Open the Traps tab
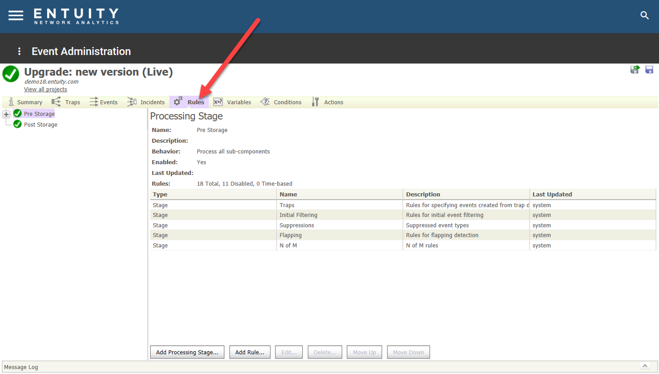Screen dimensions: 659x374 66,102
